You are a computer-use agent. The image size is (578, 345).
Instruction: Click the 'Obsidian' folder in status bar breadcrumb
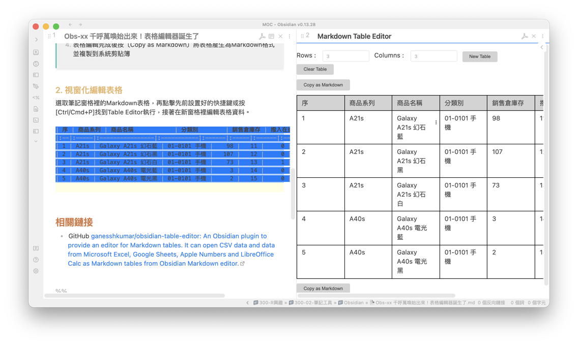pos(351,303)
